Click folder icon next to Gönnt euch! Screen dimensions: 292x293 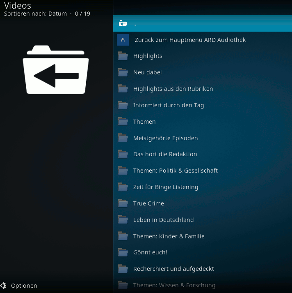tap(123, 252)
